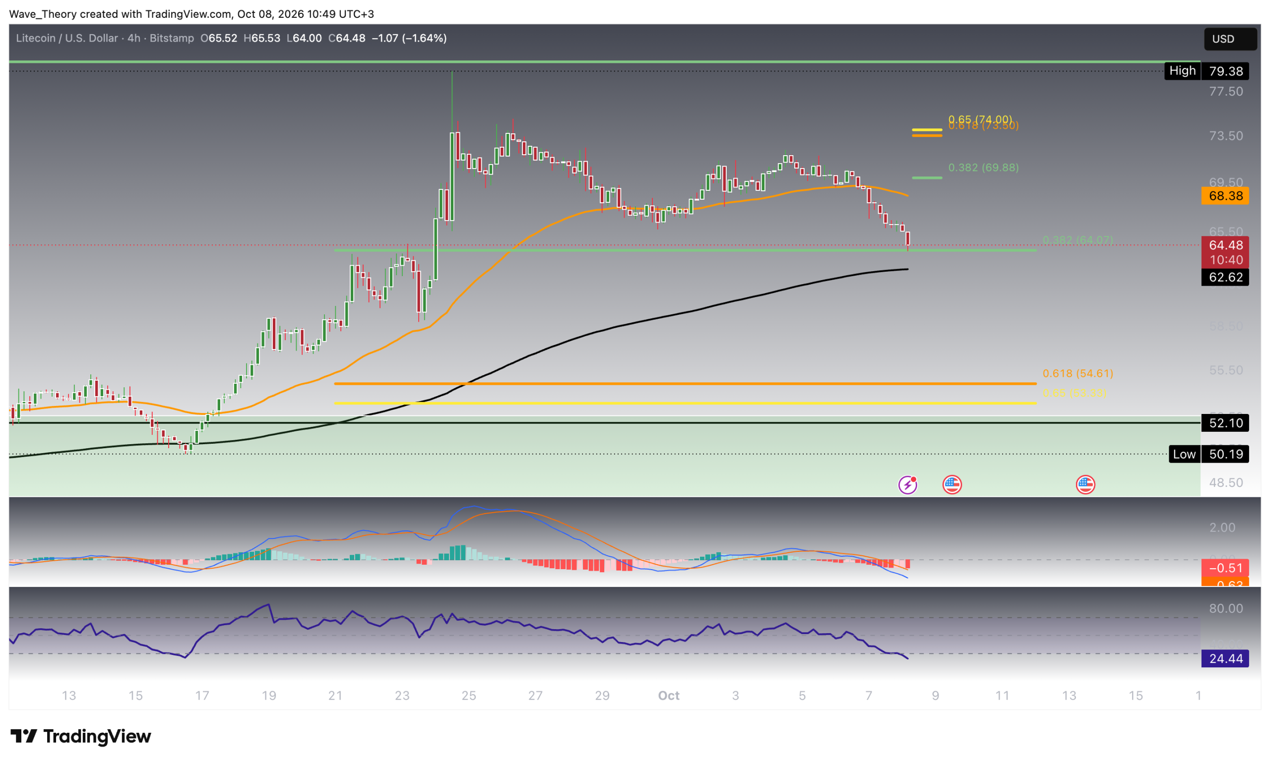
Task: Click the purple lightning event icon
Action: tap(907, 484)
